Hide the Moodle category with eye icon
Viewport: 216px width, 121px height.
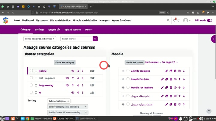tap(73, 71)
